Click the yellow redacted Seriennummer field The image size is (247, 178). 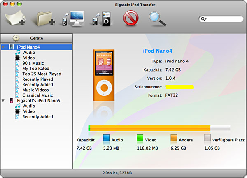tap(179, 87)
